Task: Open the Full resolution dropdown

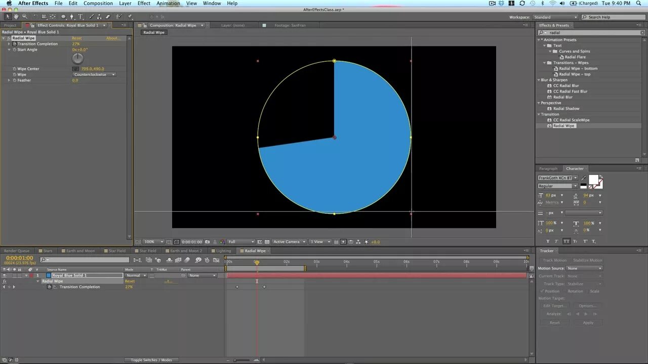Action: coord(240,242)
